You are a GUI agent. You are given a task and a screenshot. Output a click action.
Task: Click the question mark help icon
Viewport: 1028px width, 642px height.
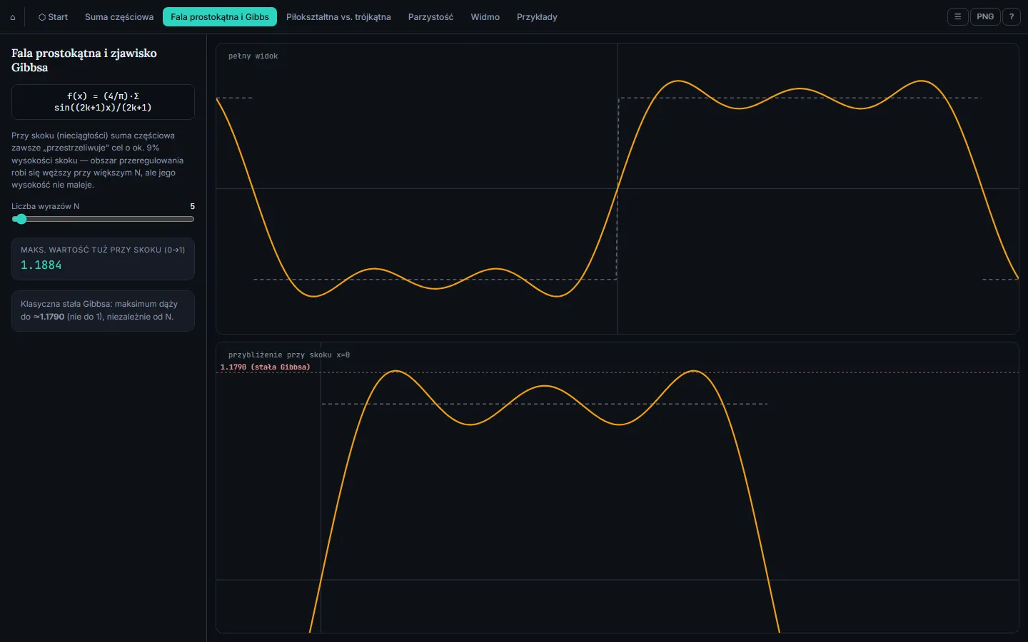point(1012,16)
